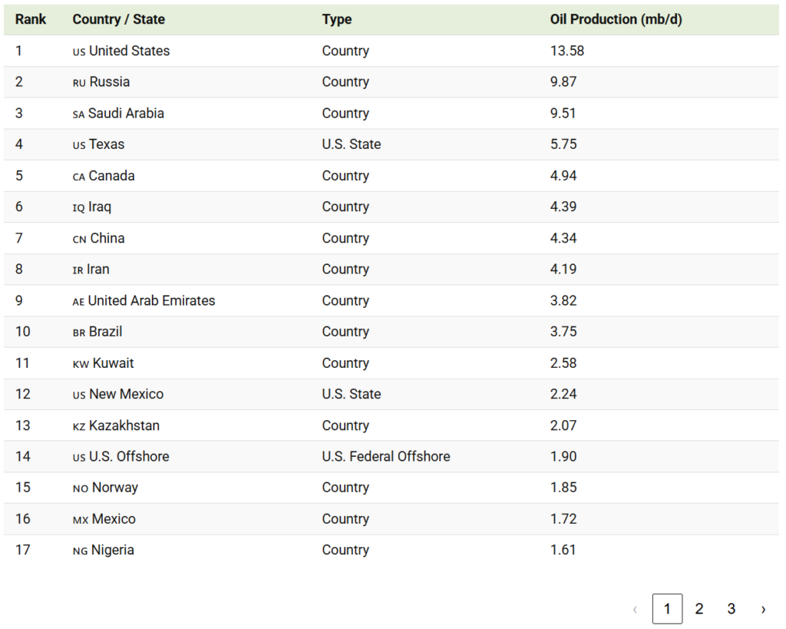The width and height of the screenshot is (786, 629).
Task: Select the 1.61 value for Nigeria
Action: [x=563, y=550]
